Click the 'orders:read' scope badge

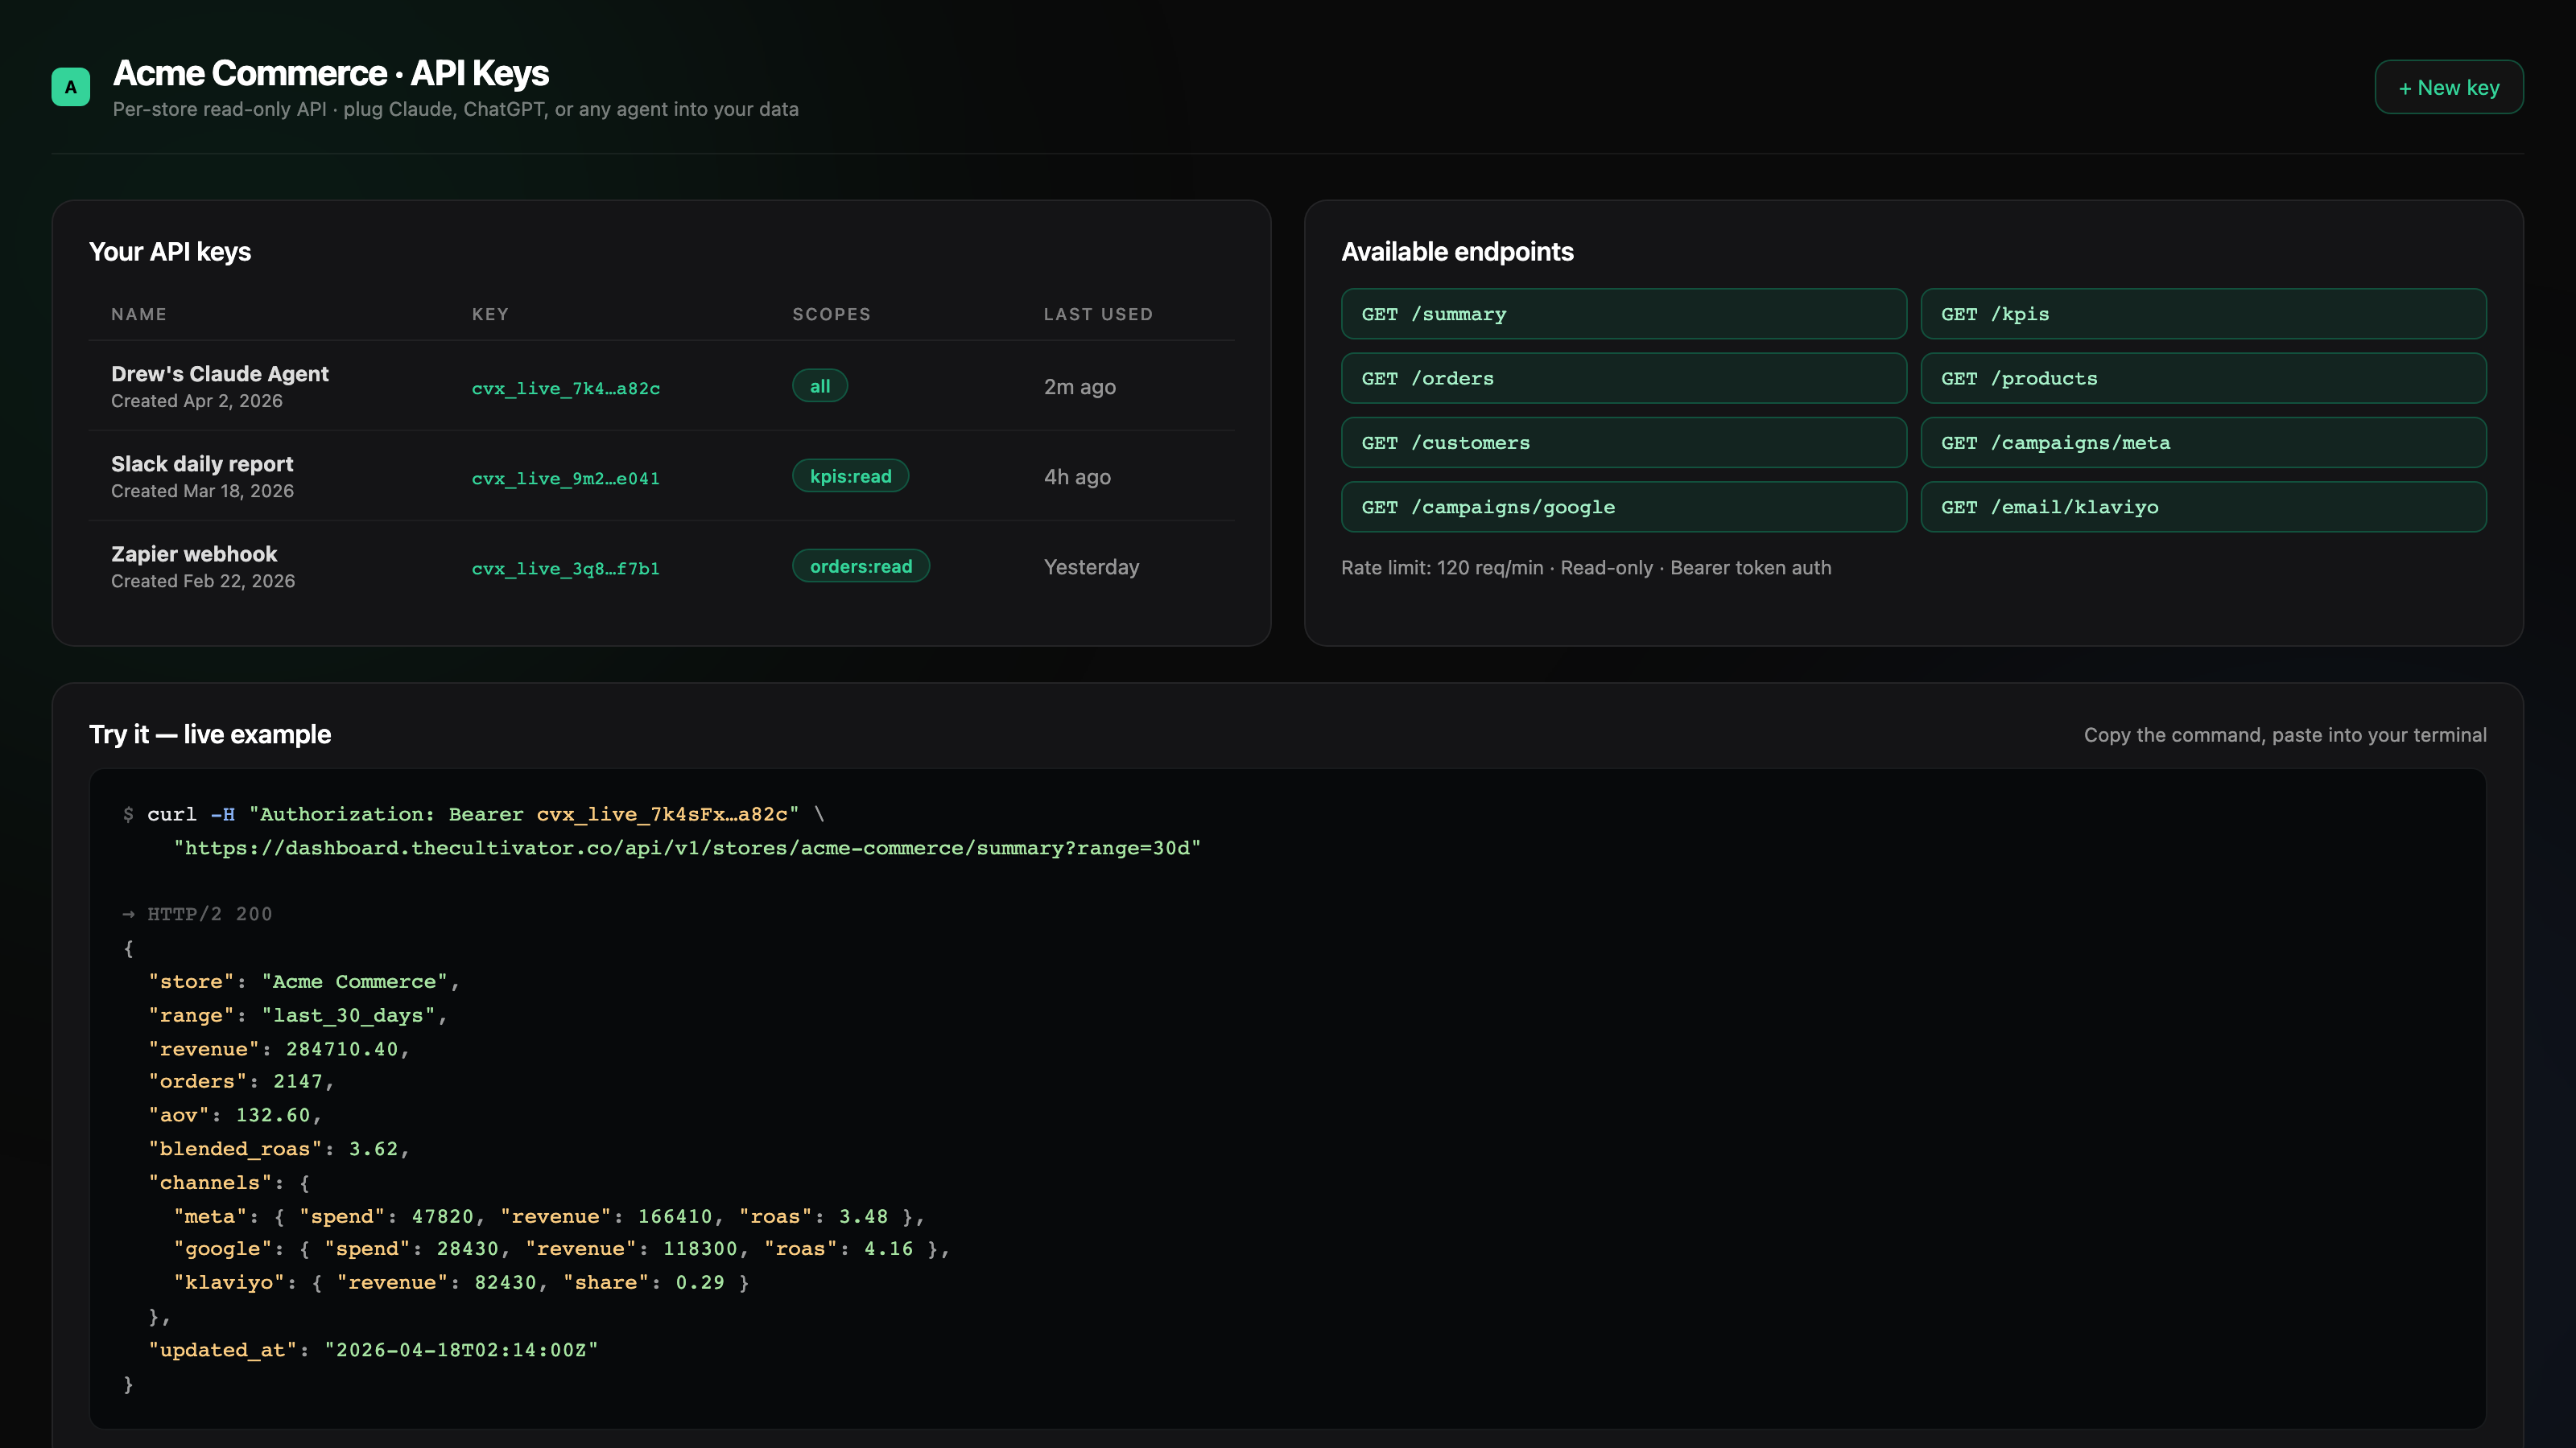(x=861, y=566)
